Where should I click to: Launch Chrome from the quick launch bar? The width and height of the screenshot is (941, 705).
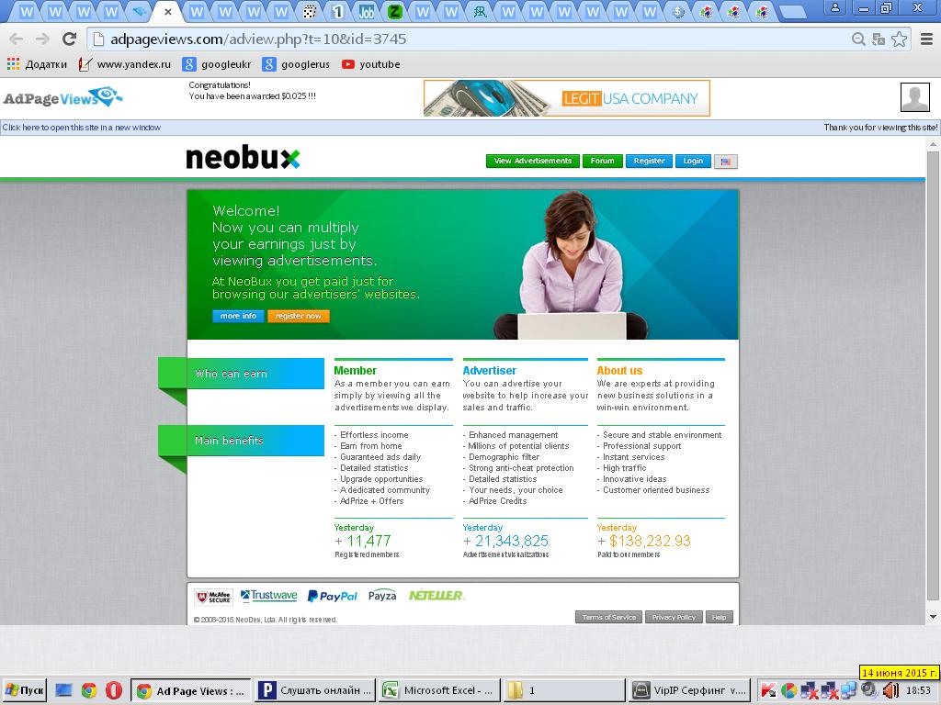tap(89, 690)
